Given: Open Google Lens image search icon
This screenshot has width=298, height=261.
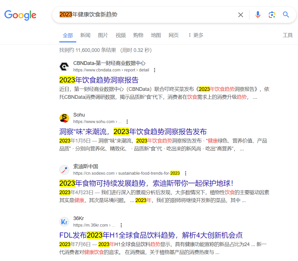Looking at the screenshot, I should (272, 15).
